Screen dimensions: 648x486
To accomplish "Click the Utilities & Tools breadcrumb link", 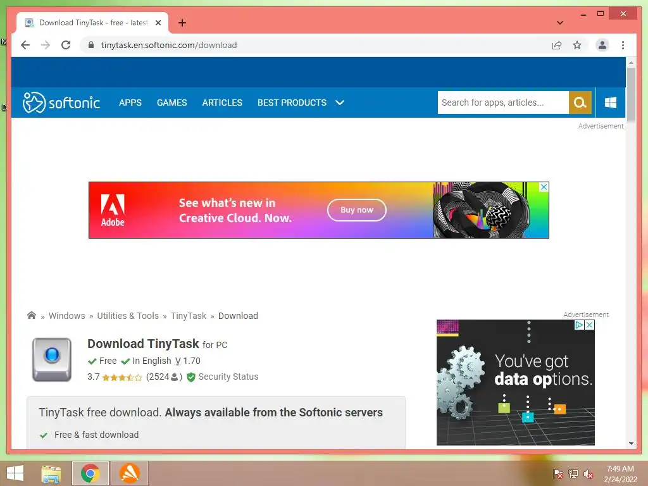I will tap(128, 316).
